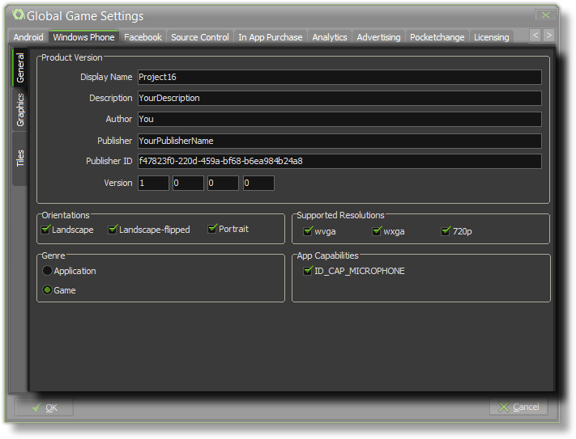Click into the Display Name field
Screen dimensions: 576x439
pos(338,77)
